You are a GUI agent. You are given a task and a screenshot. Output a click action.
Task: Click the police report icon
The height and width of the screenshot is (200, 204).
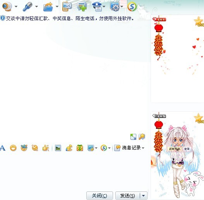click(97, 7)
